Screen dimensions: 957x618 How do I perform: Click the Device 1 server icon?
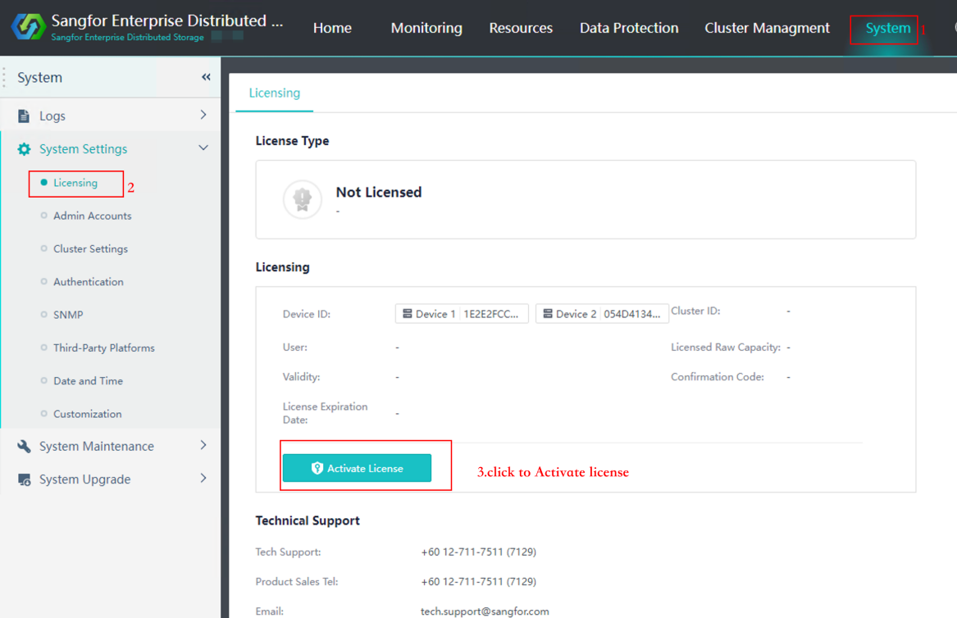[x=407, y=314]
